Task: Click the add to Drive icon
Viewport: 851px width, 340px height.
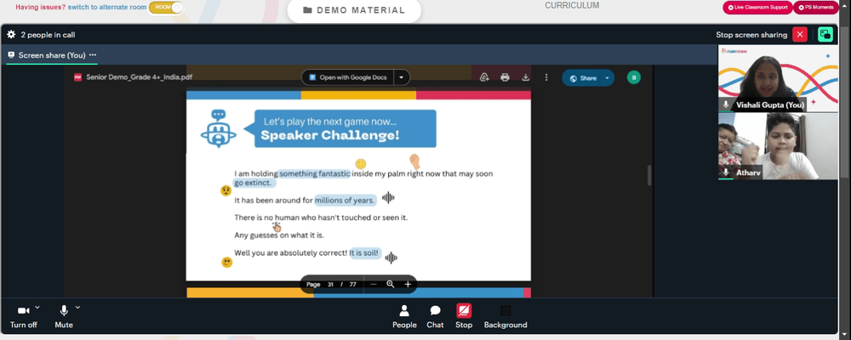Action: (x=485, y=77)
